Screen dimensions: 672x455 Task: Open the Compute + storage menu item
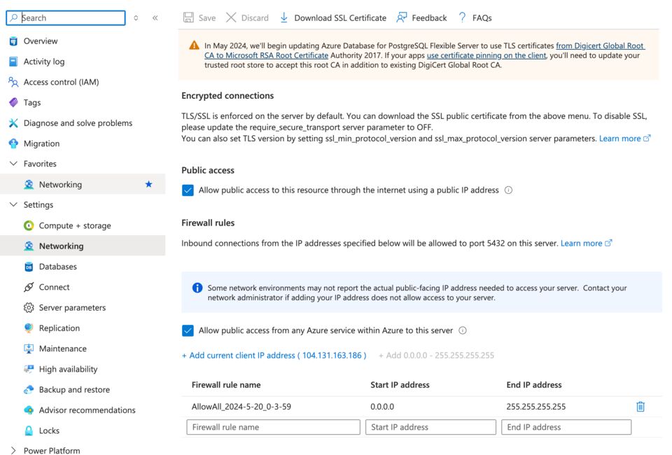(75, 225)
